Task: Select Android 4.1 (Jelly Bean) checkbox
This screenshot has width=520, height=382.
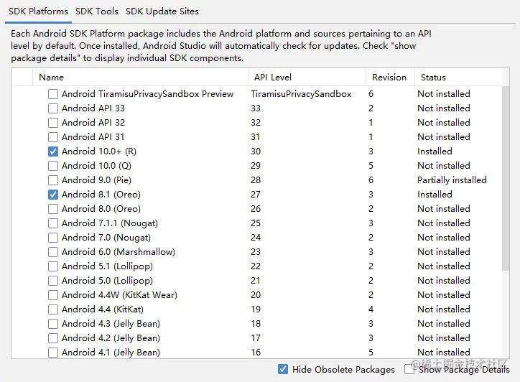Action: (53, 352)
